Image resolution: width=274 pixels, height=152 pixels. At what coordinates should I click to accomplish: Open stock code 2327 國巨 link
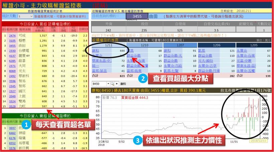[12, 91]
